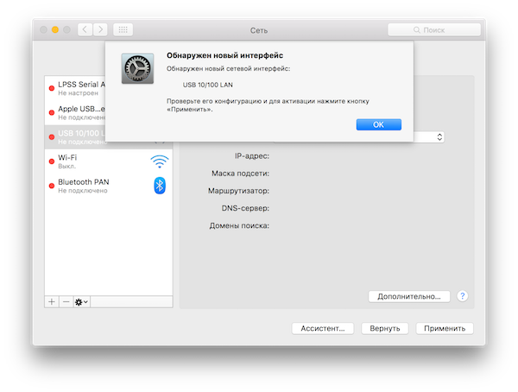Click the USB 10/100 LAN name in dialog
The height and width of the screenshot is (392, 518).
tap(208, 85)
